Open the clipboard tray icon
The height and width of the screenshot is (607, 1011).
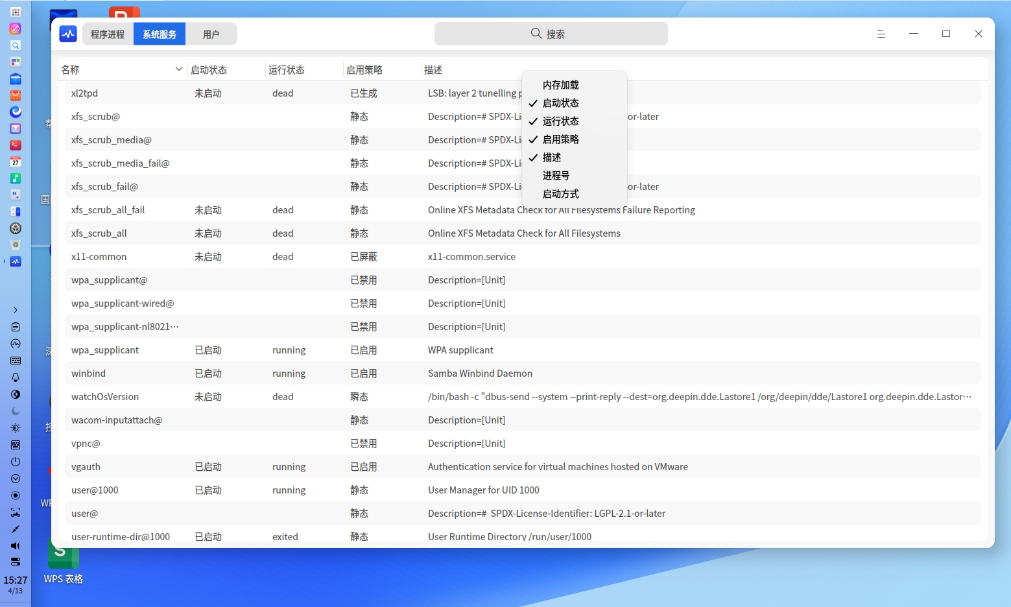[x=16, y=327]
